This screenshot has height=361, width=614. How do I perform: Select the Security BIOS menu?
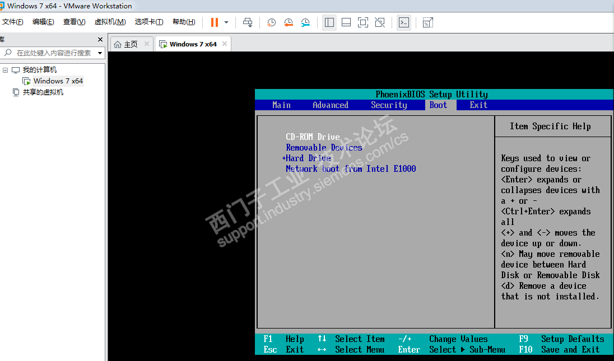click(x=389, y=105)
